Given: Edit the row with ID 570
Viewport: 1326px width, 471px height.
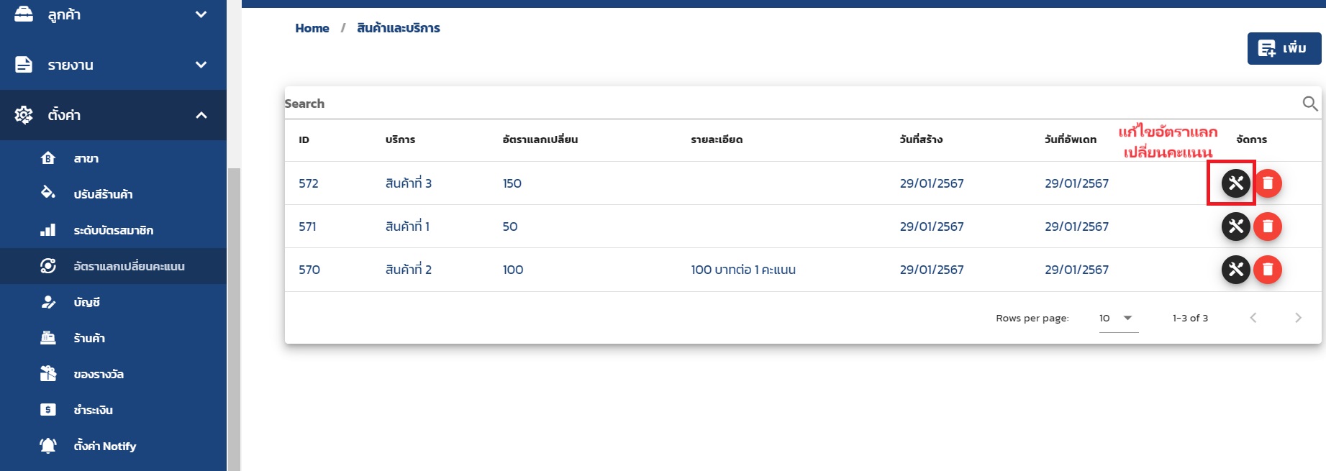Looking at the screenshot, I should [x=1235, y=270].
